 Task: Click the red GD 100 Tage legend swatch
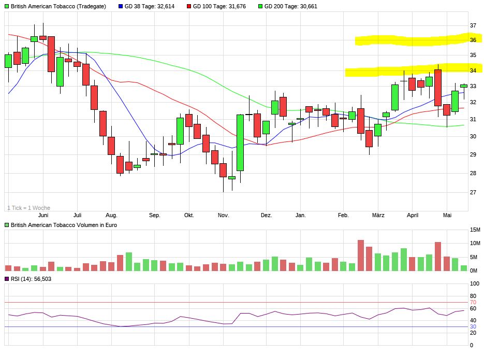(x=189, y=6)
